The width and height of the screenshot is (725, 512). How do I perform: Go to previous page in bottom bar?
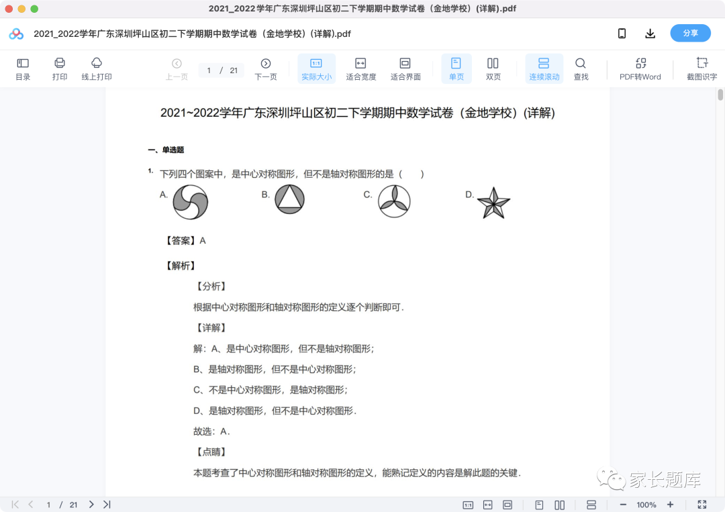click(x=30, y=505)
